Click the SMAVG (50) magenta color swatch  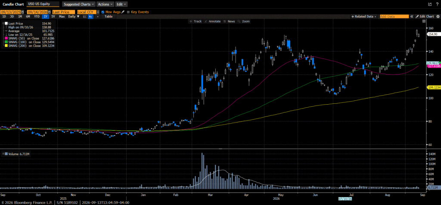point(6,38)
